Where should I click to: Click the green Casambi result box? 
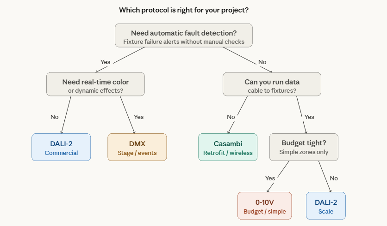228,147
